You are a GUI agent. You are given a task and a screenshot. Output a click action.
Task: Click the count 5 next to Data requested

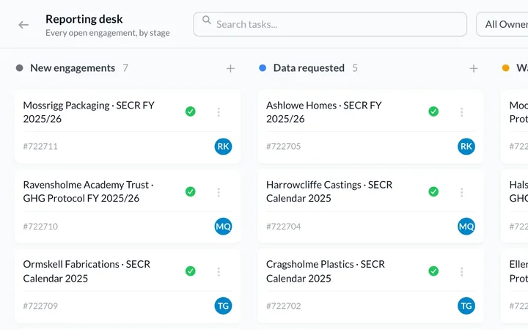(x=355, y=68)
